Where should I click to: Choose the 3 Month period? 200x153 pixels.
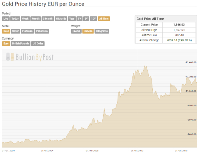(48, 19)
